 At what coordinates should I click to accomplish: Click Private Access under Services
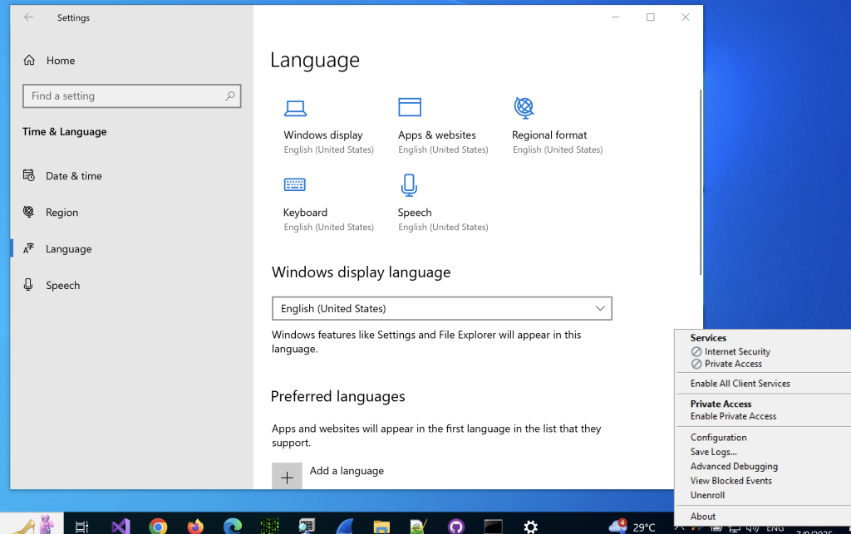pyautogui.click(x=726, y=364)
